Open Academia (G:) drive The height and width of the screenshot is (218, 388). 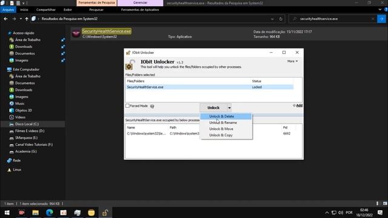point(25,151)
